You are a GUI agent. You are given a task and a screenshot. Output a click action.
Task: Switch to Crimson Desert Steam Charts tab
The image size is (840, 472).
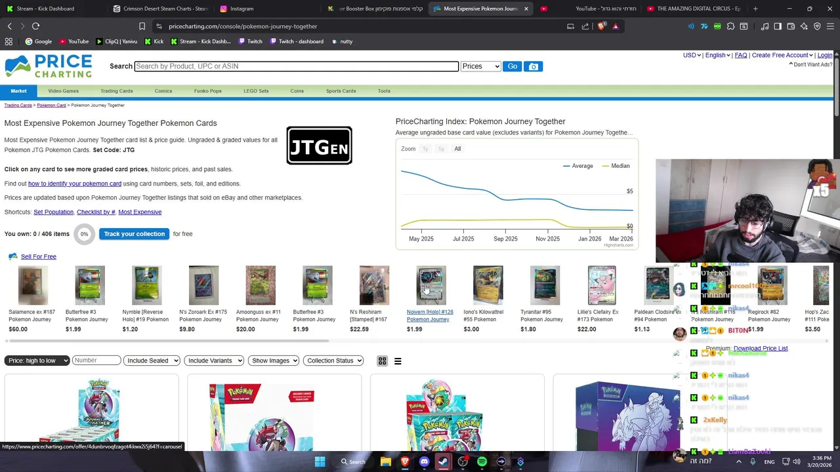tap(161, 9)
